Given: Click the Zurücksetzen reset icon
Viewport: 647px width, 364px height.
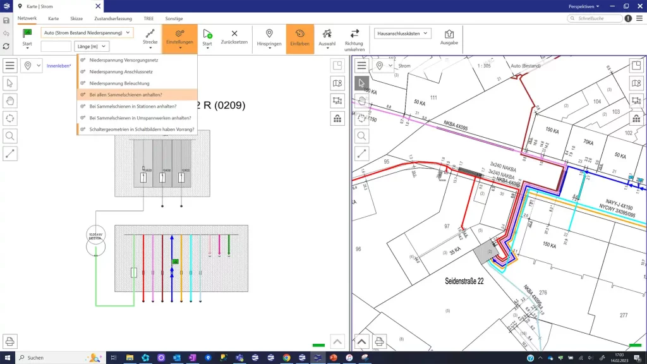Looking at the screenshot, I should pyautogui.click(x=234, y=33).
